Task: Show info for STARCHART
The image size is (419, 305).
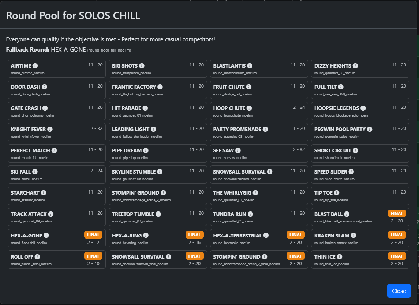Action: 44,193
